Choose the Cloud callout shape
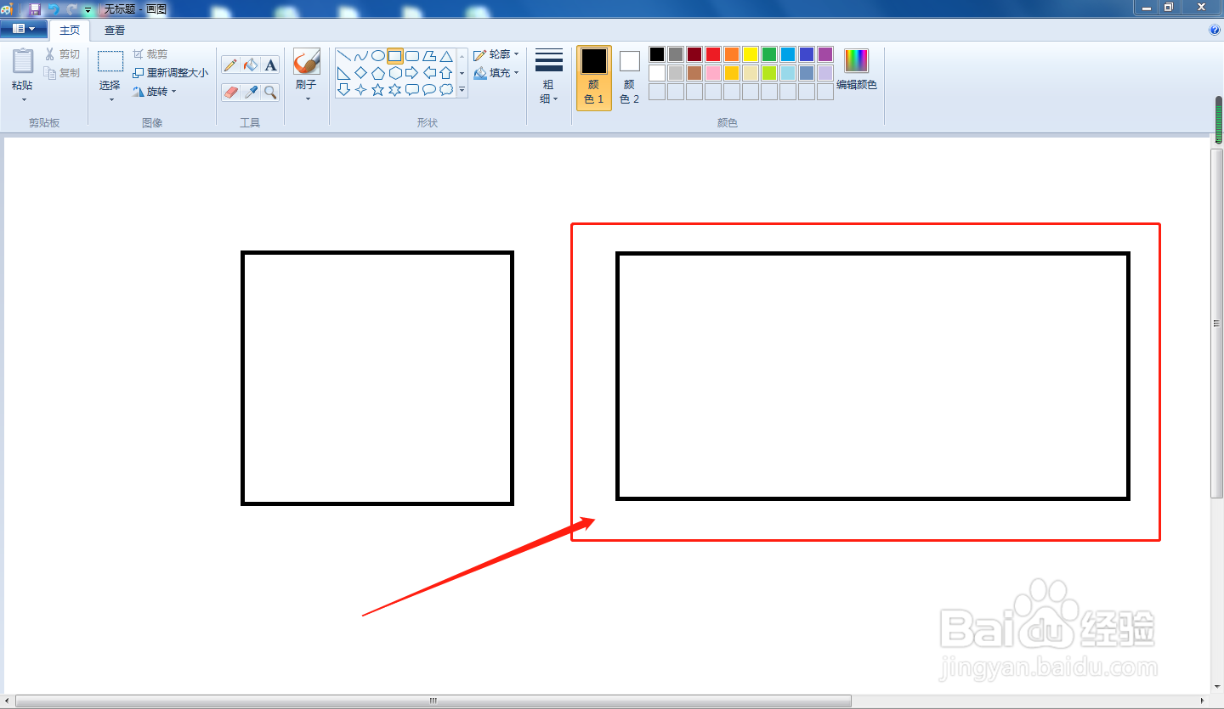Screen dimensions: 1224x709 point(446,89)
